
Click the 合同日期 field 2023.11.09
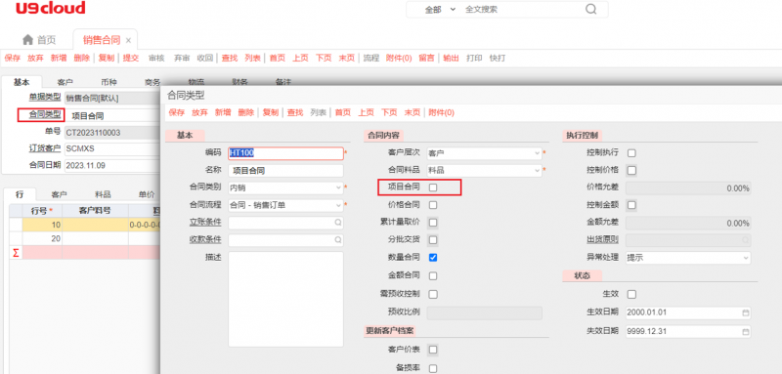click(112, 165)
